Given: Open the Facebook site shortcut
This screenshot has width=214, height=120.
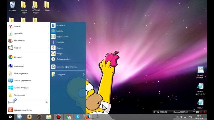Looking at the screenshot, I should tap(68, 42).
